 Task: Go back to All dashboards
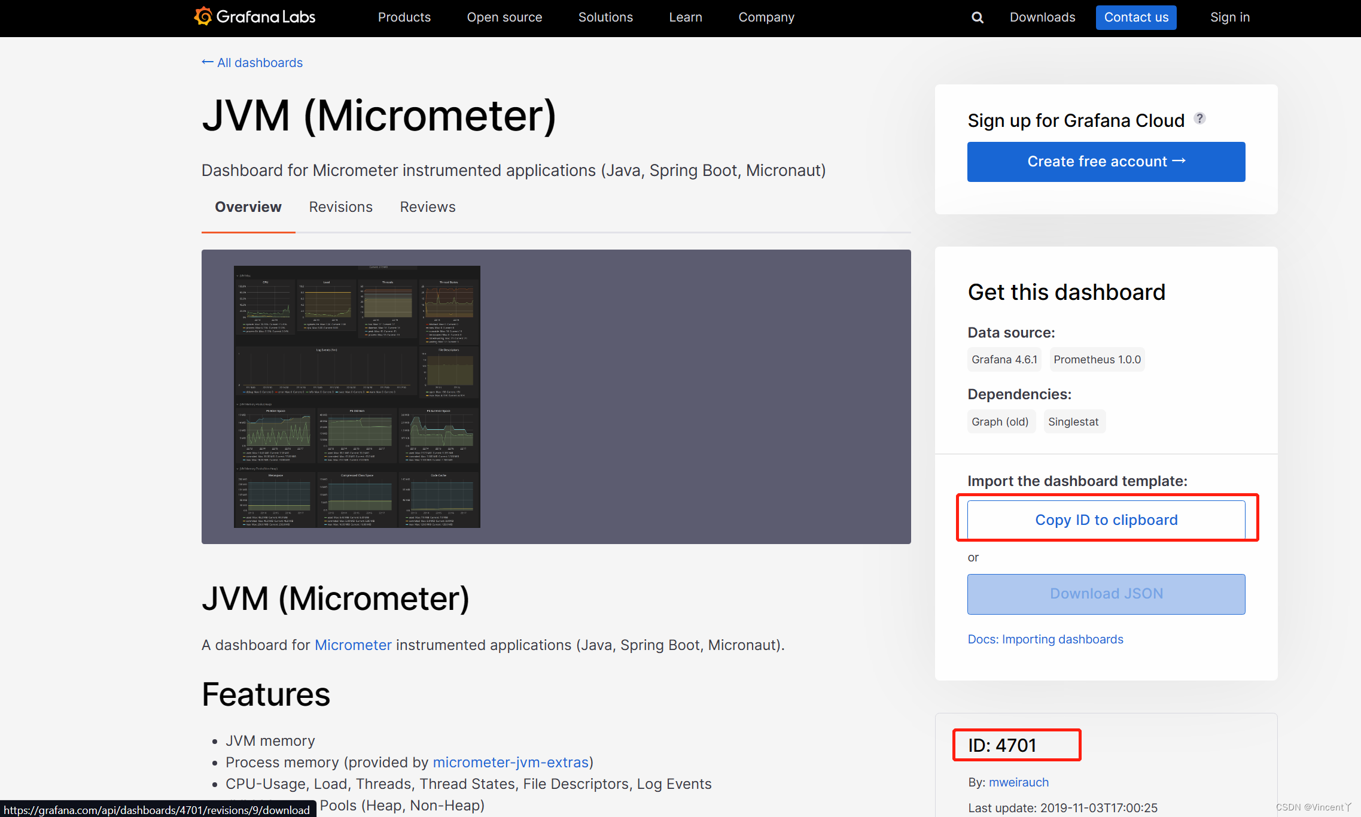click(x=252, y=63)
